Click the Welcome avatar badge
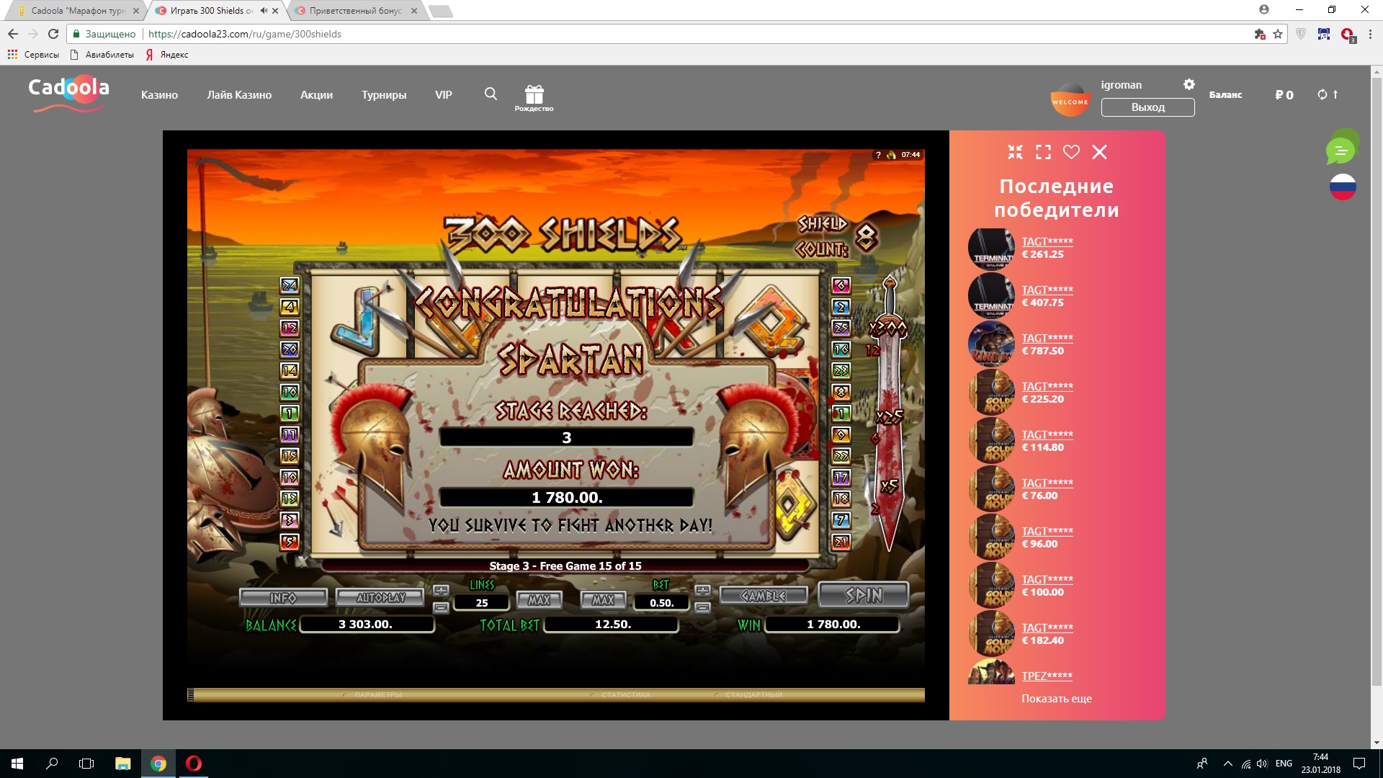Screen dimensions: 1383x778 click(1070, 100)
